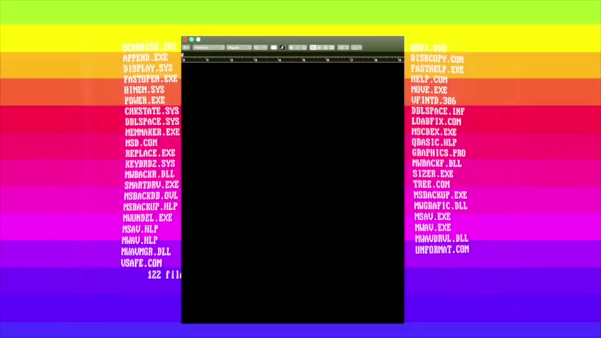This screenshot has height=338, width=601.
Task: Click MSCDEX.EXE file name
Action: click(434, 132)
